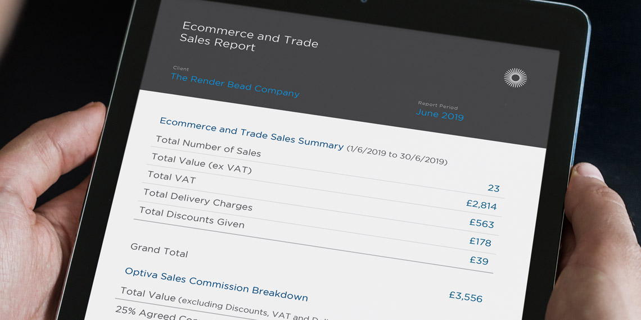
Task: Click The Render Bead Company client name
Action: 235,85
